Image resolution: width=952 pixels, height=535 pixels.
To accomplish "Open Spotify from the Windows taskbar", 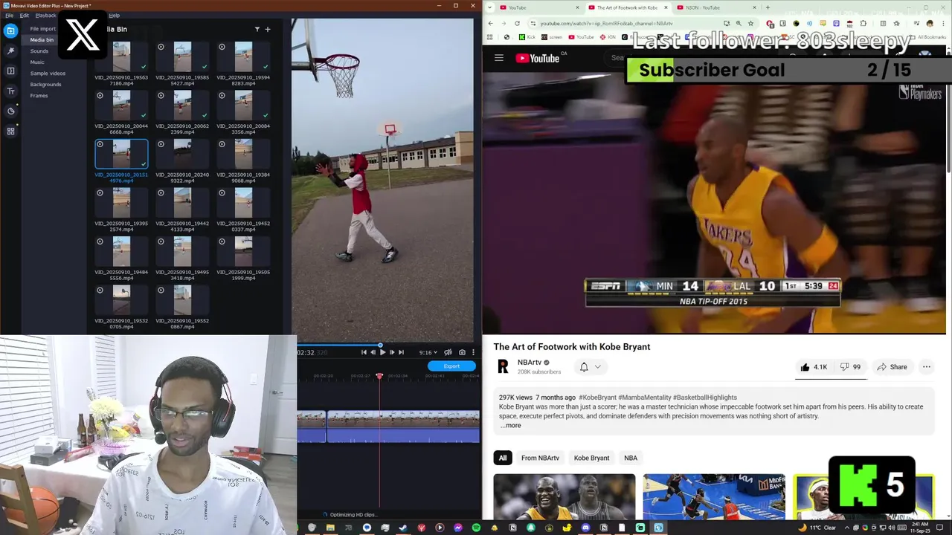I will (x=476, y=528).
